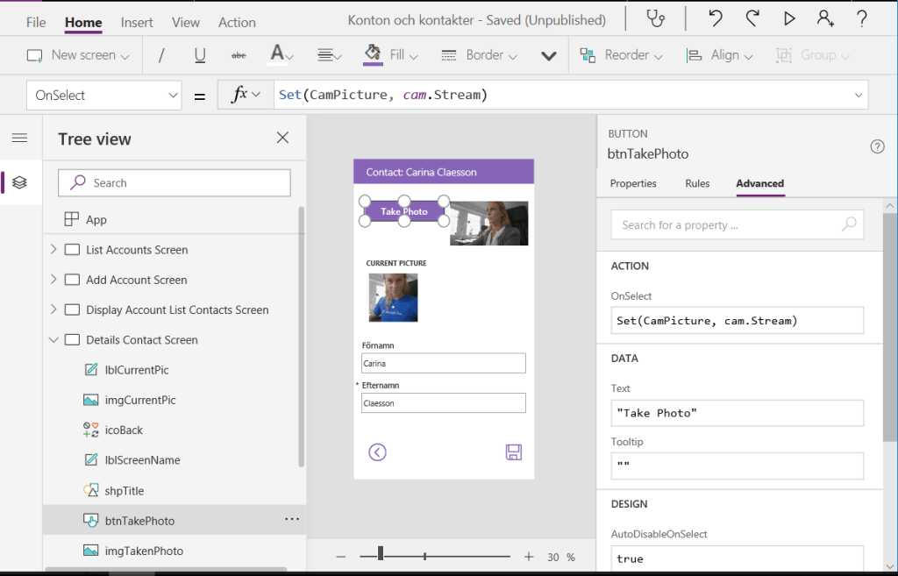The width and height of the screenshot is (898, 576).
Task: Click the Redo arrow icon
Action: pyautogui.click(x=752, y=18)
